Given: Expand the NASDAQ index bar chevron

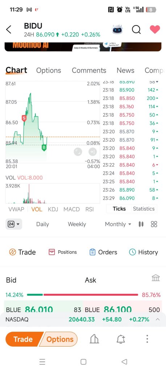Looking at the screenshot, I should (157, 319).
